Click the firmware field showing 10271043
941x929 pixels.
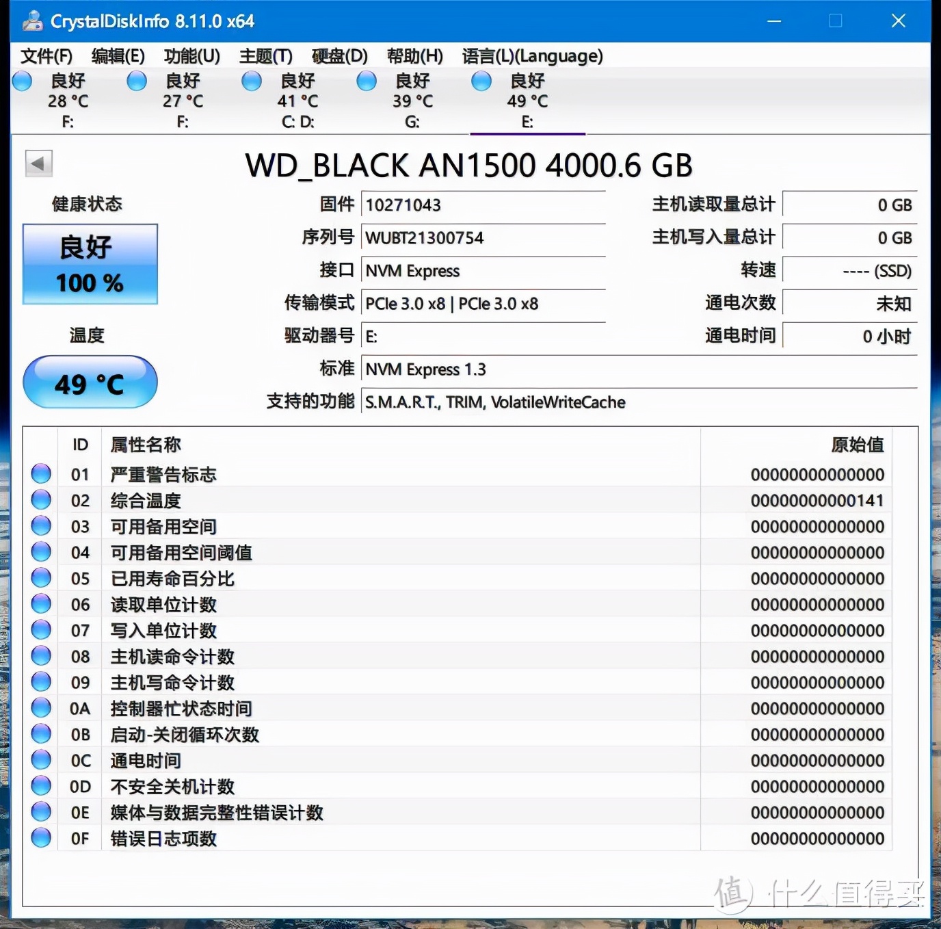coord(483,204)
